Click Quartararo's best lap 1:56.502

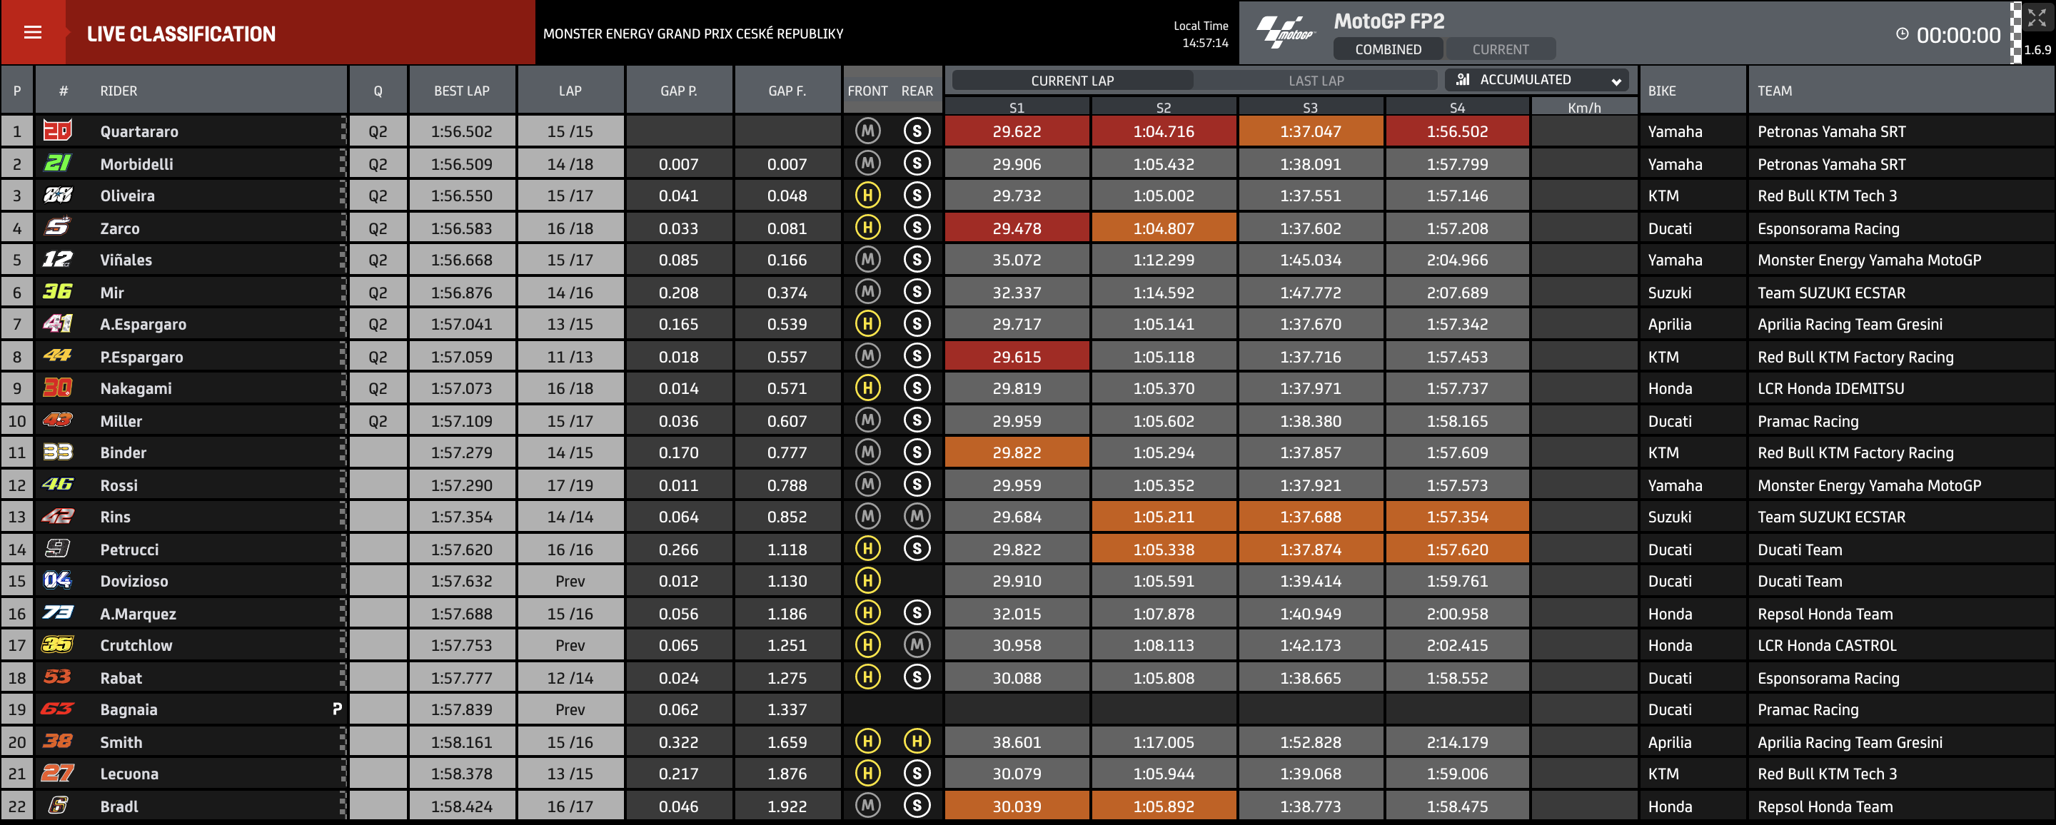click(x=461, y=131)
